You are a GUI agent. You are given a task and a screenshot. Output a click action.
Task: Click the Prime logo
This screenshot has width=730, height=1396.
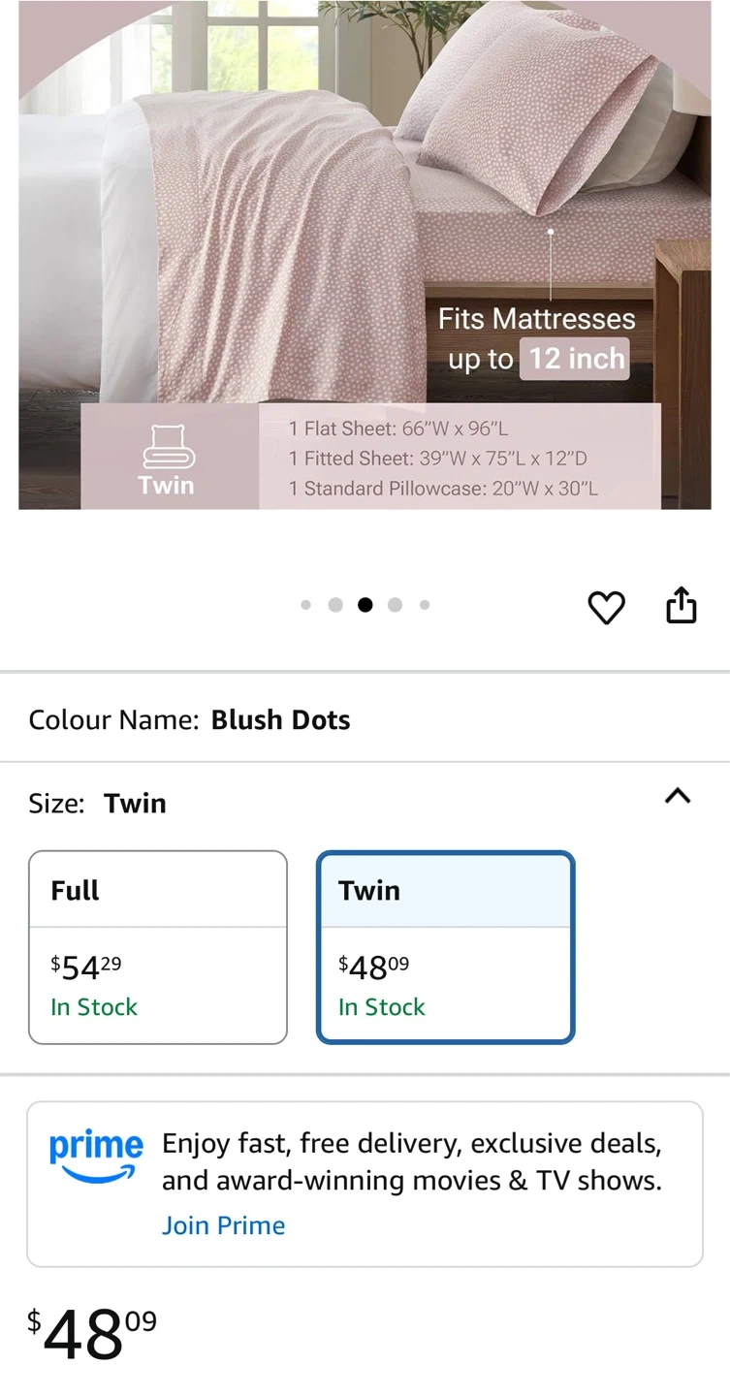coord(96,1157)
